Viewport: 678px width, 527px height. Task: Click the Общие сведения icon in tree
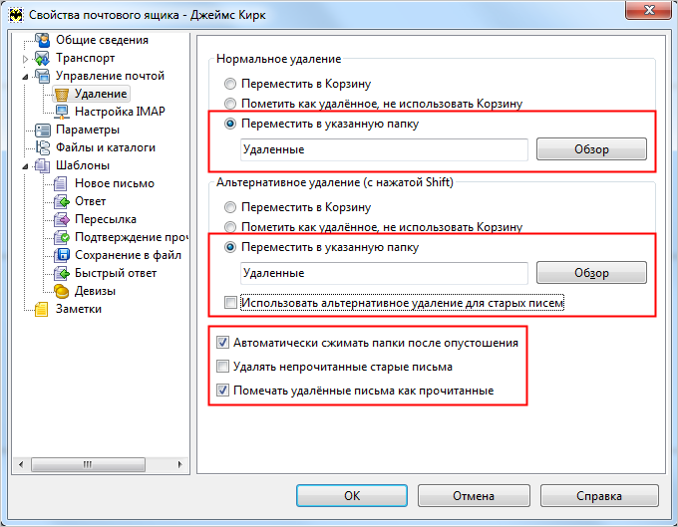click(42, 40)
